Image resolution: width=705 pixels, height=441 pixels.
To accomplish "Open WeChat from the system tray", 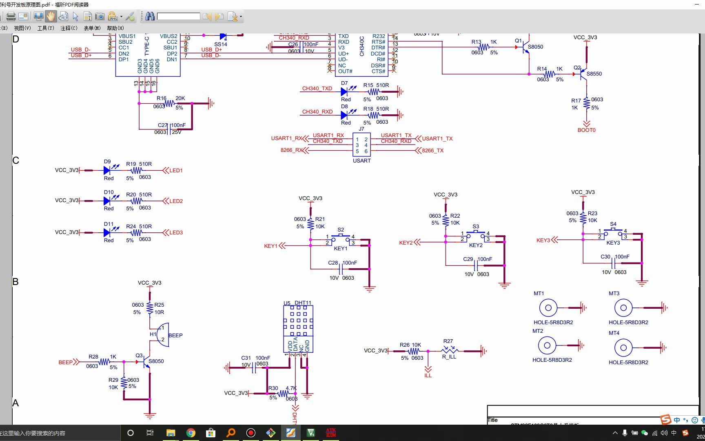I will pyautogui.click(x=645, y=433).
